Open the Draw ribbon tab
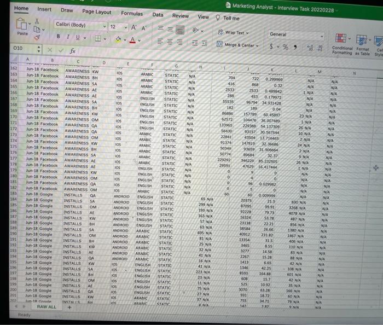This screenshot has height=325, width=383. pos(67,10)
